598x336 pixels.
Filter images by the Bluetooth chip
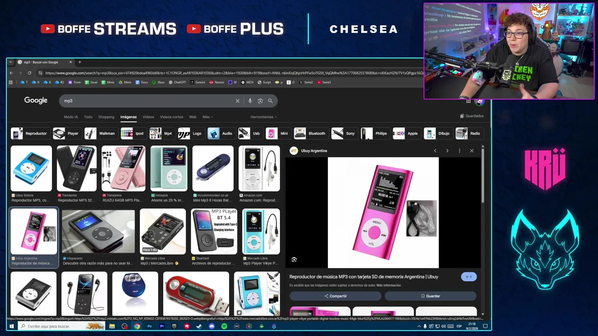tap(311, 133)
